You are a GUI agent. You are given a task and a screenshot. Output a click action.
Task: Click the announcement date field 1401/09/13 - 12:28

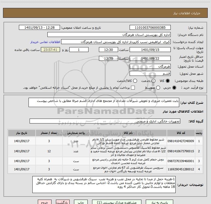(39, 28)
